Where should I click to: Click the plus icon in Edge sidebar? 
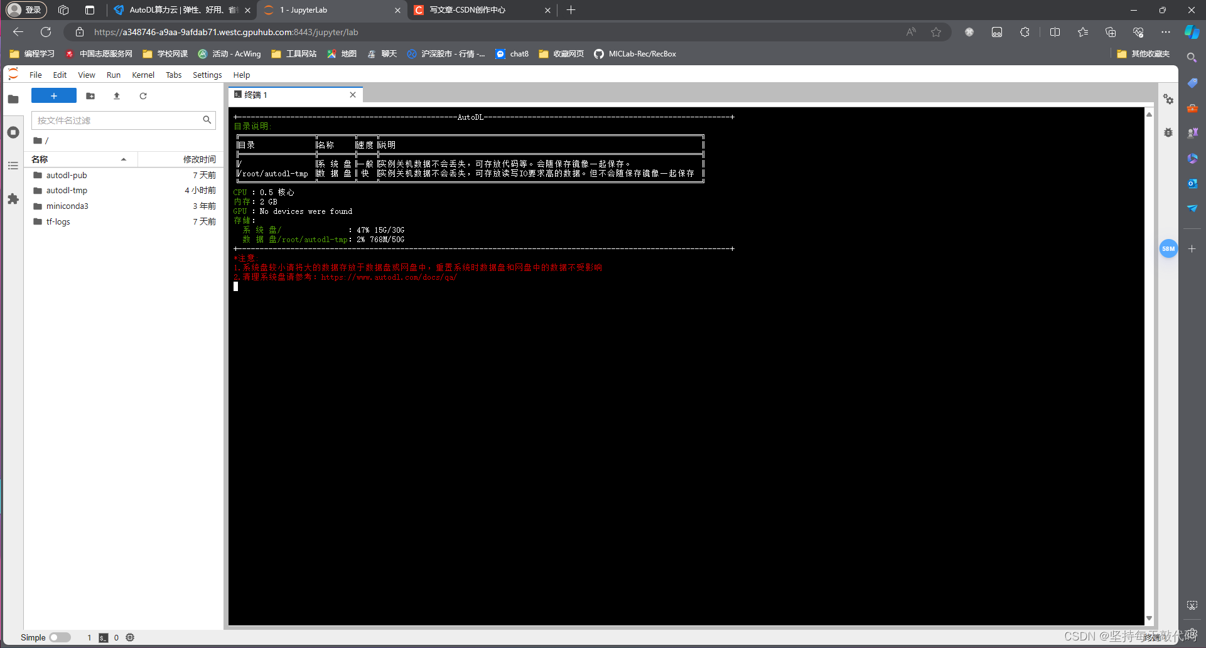click(1192, 248)
